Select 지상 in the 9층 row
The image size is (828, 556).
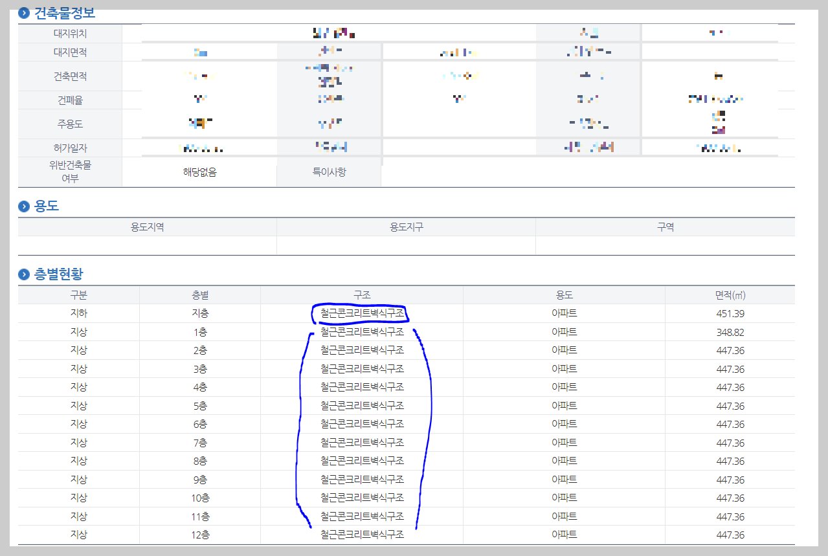pos(78,480)
